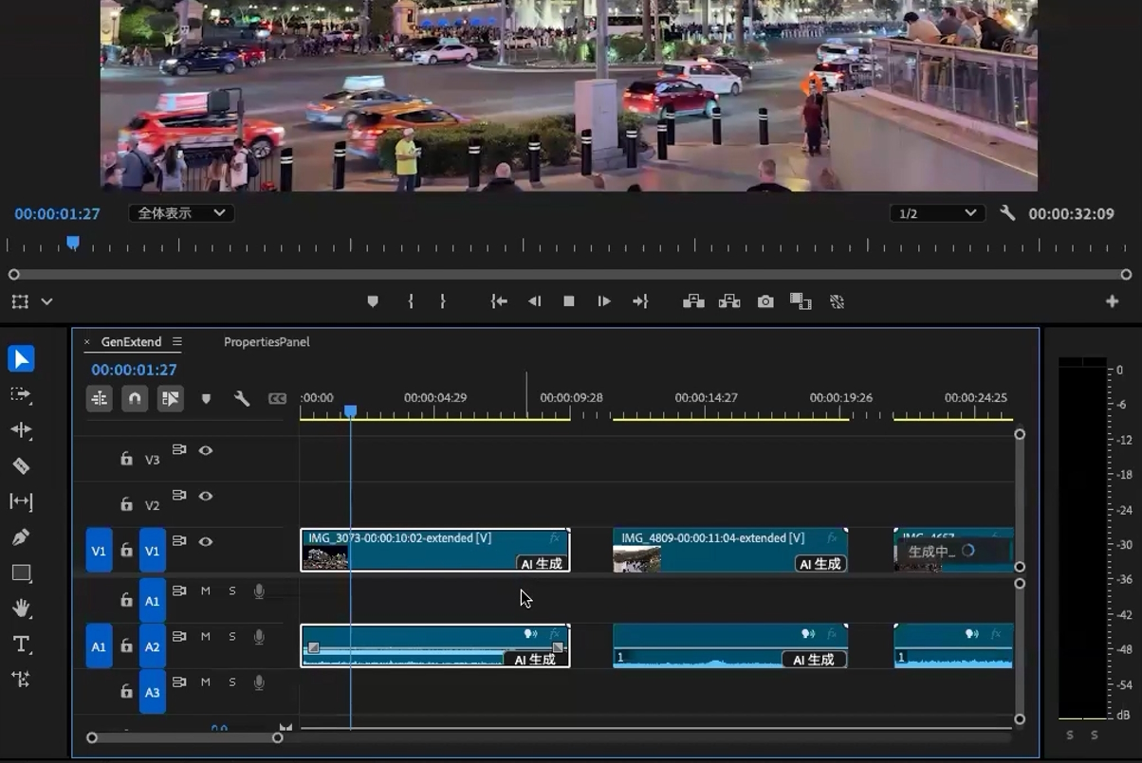Click the Export Frame camera icon
This screenshot has width=1142, height=763.
point(765,301)
